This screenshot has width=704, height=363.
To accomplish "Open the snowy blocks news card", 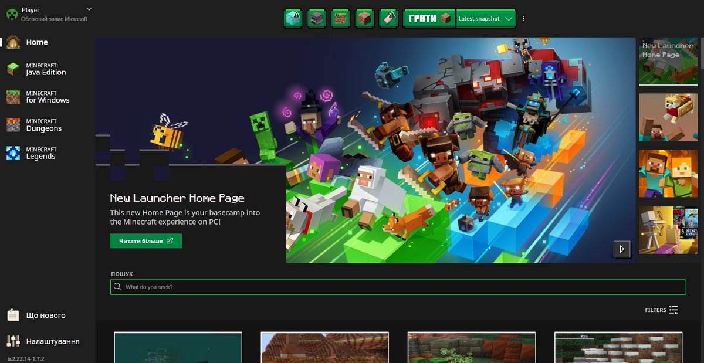I will [618, 347].
